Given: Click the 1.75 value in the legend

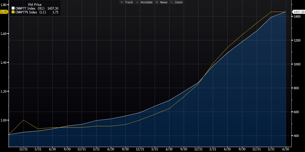Looking at the screenshot, I should coord(55,12).
